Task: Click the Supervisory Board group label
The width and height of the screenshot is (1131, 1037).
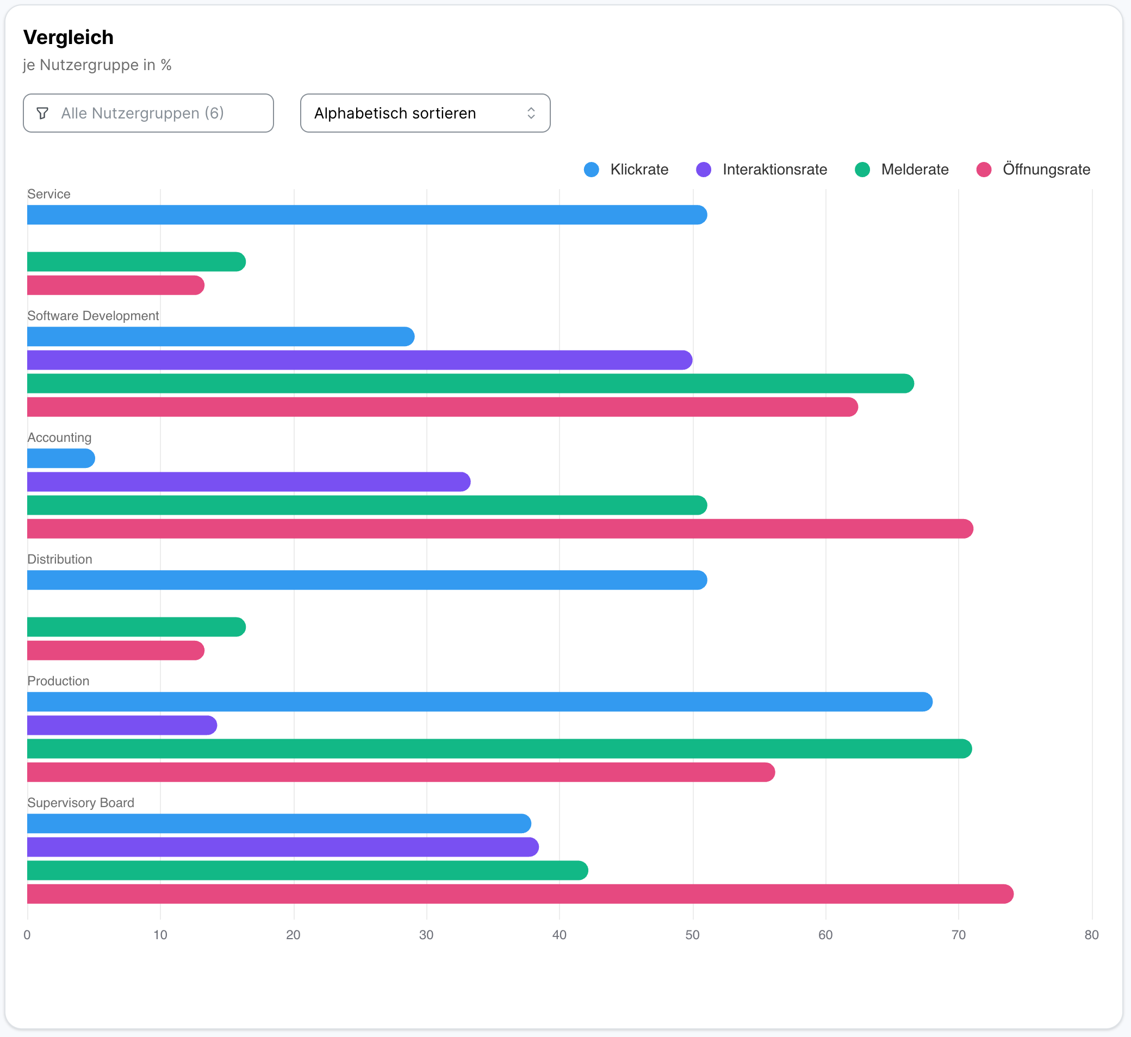Action: pyautogui.click(x=80, y=803)
